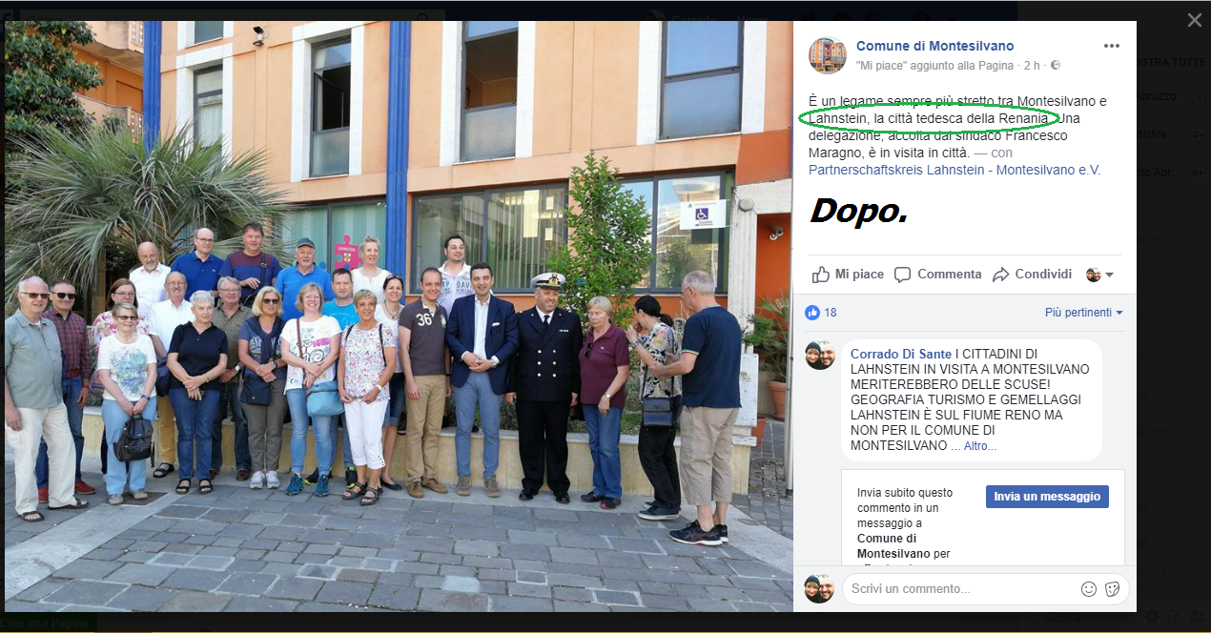Click the 2 h post timestamp

(1032, 65)
